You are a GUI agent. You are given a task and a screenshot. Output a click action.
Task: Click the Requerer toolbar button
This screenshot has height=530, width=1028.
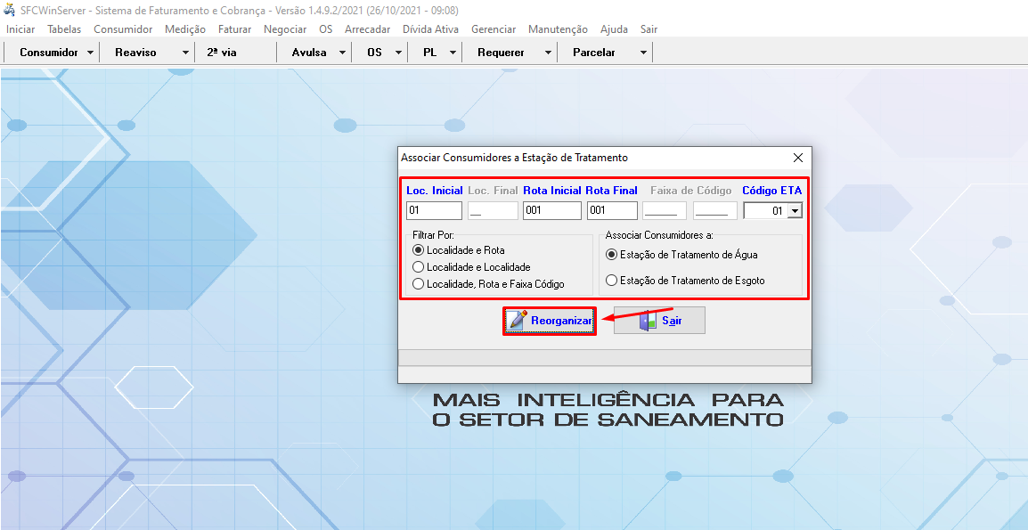click(x=499, y=51)
